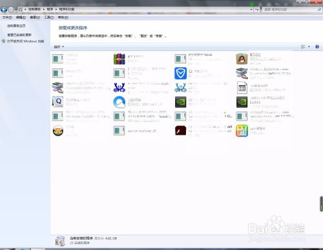The width and height of the screenshot is (323, 250).
Task: Select the QQ penguin program icon
Action: pyautogui.click(x=242, y=59)
